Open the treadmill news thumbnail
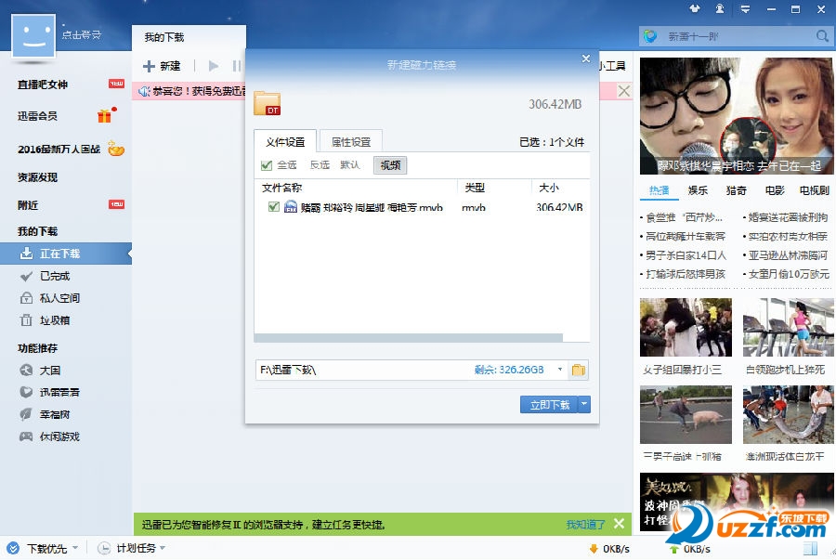Image resolution: width=836 pixels, height=560 pixels. tap(789, 327)
